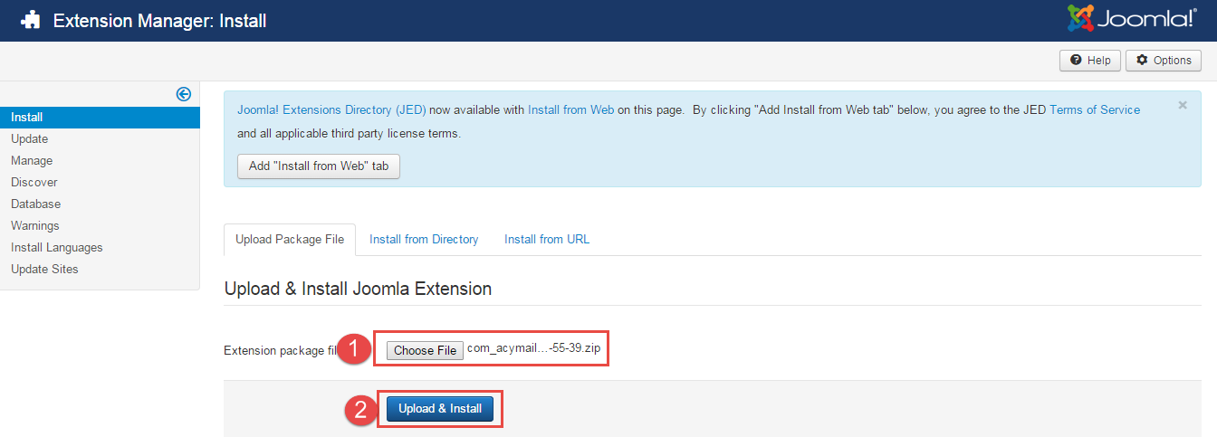Switch to Install from URL tab
This screenshot has height=437, width=1217.
(x=547, y=240)
